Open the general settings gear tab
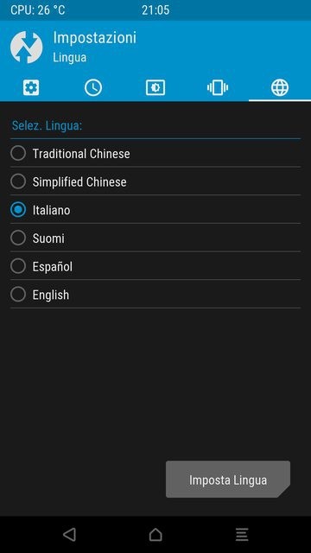Viewport: 311px width, 553px height. (31, 87)
